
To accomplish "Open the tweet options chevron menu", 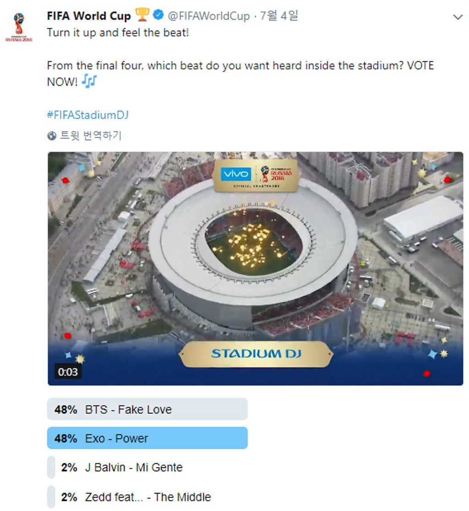I will click(458, 17).
